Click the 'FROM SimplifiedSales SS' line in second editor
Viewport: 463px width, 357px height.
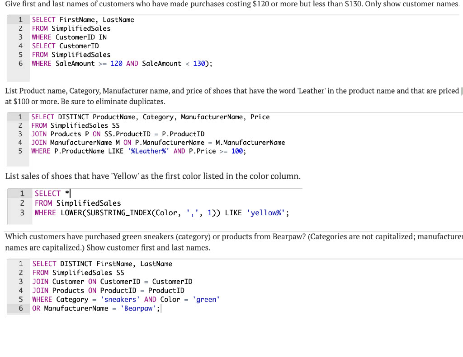click(x=76, y=125)
